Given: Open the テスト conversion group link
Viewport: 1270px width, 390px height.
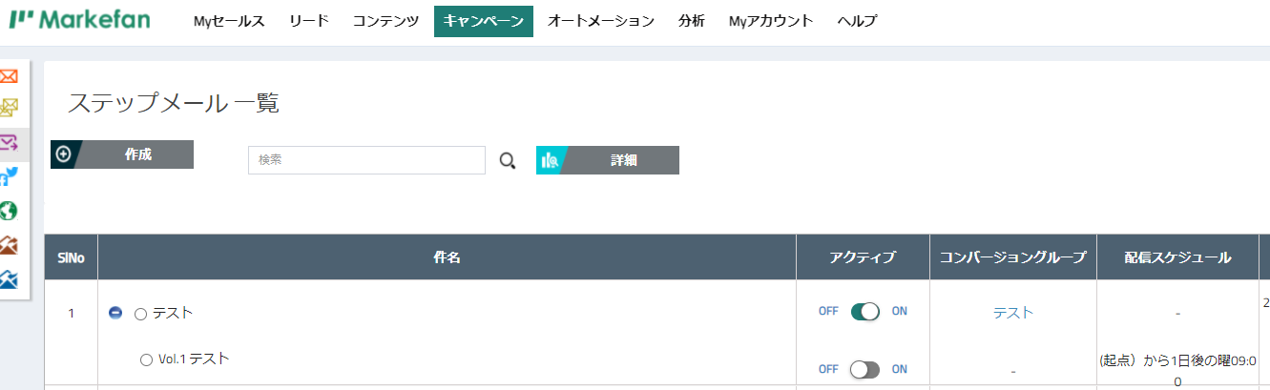Looking at the screenshot, I should pos(1013,313).
